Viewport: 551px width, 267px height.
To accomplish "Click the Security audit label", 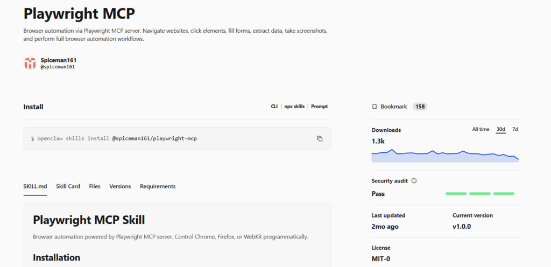I will [390, 181].
